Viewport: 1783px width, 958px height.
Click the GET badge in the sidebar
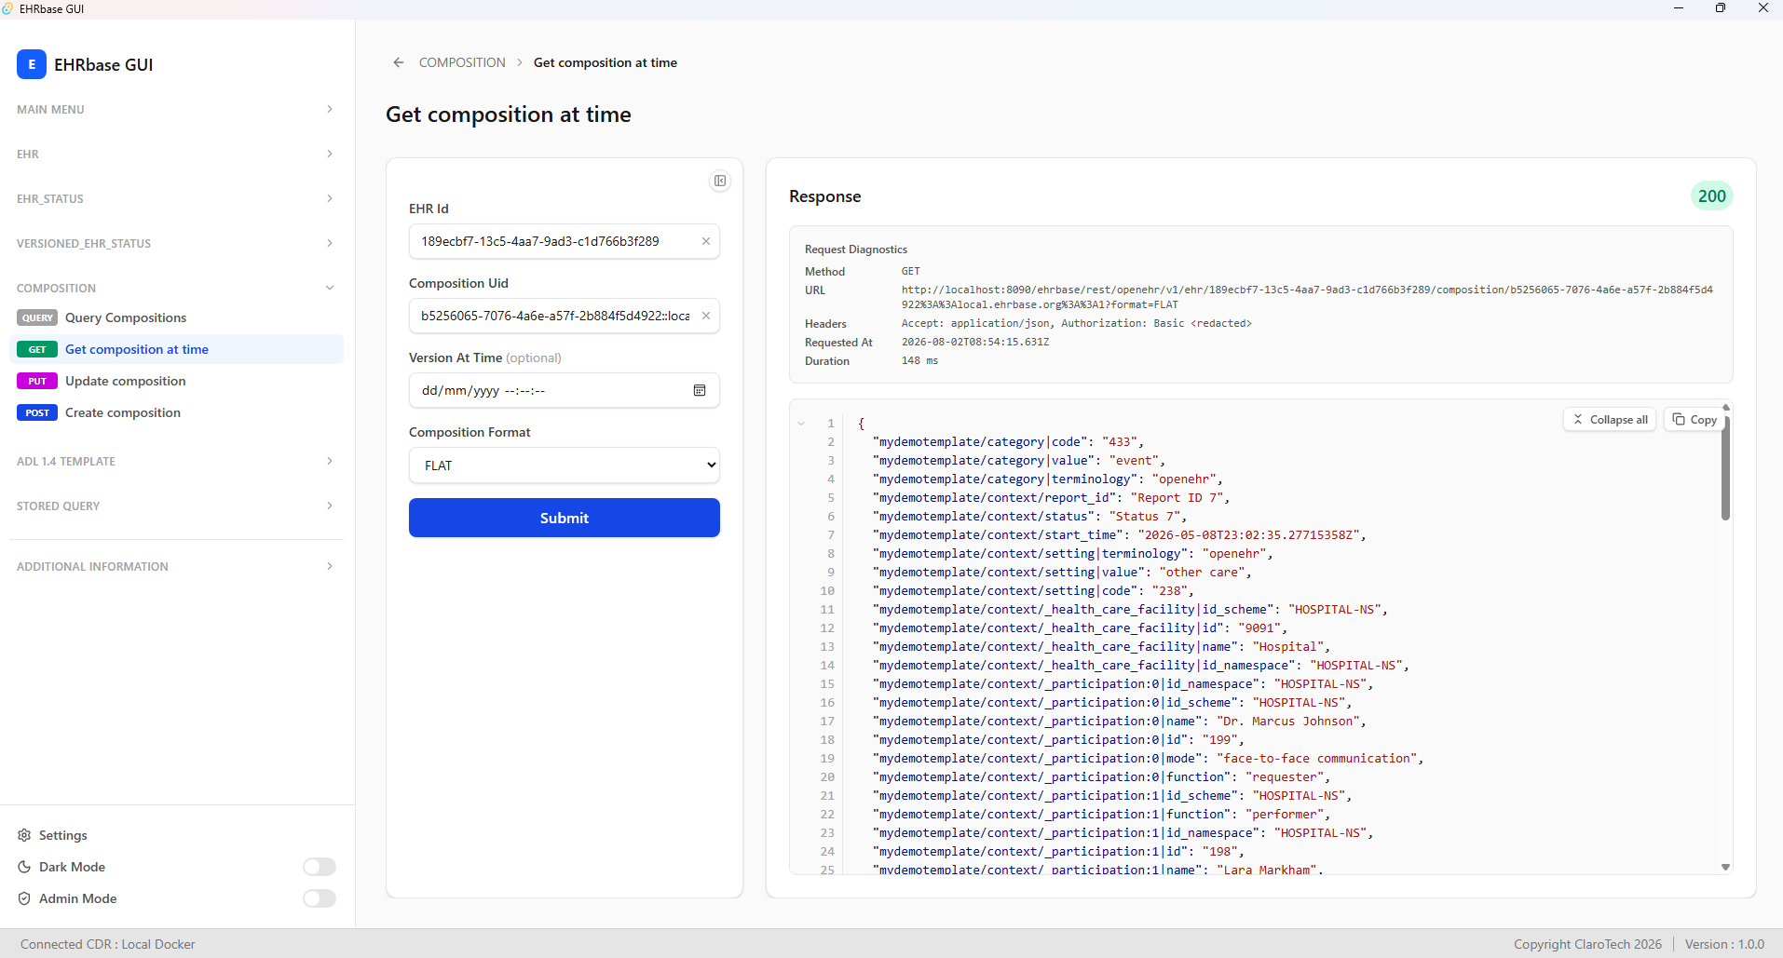37,349
